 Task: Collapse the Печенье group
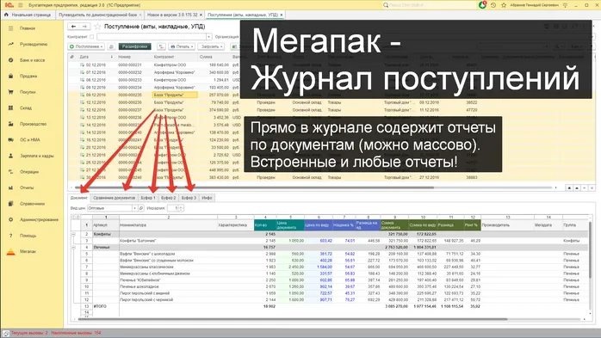pyautogui.click(x=74, y=248)
